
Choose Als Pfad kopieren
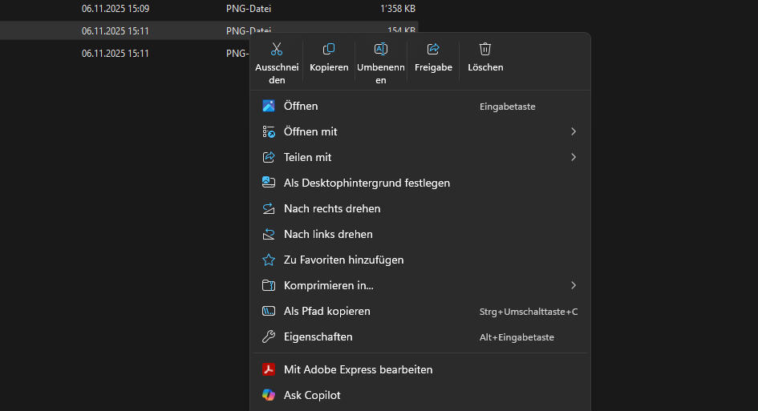click(x=326, y=311)
